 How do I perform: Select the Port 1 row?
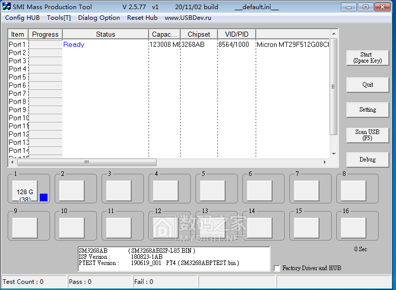pyautogui.click(x=169, y=45)
